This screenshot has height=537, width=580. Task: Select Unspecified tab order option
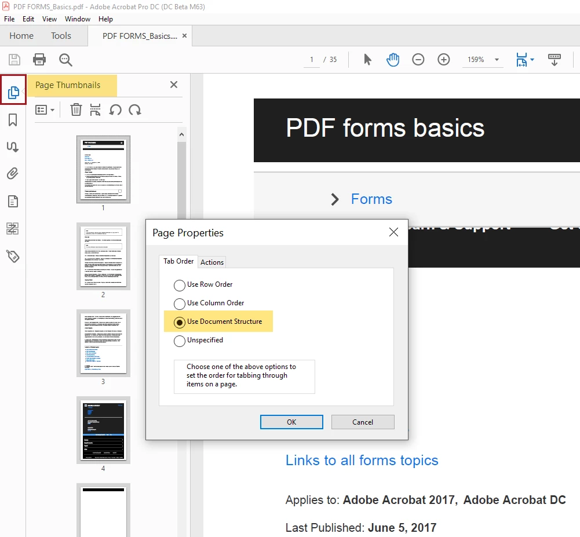(x=180, y=341)
